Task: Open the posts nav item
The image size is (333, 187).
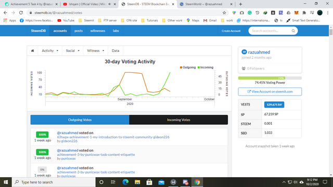Action: coord(79,31)
